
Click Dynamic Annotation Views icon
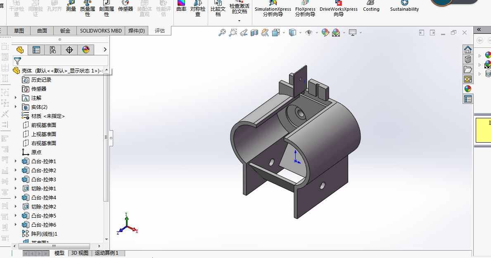point(265,33)
